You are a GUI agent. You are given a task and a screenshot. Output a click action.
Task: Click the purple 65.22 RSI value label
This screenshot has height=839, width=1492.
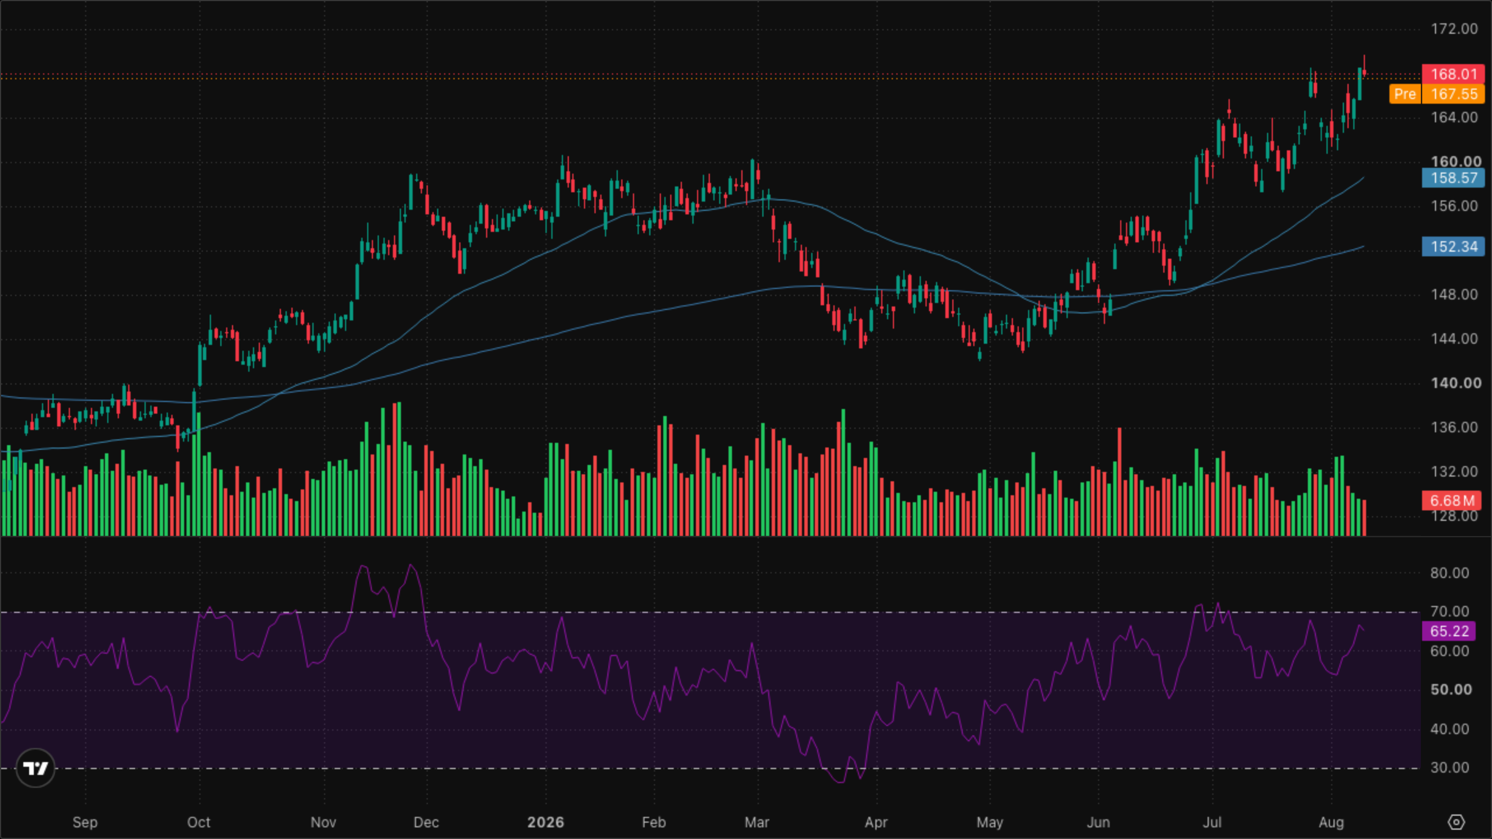tap(1449, 631)
